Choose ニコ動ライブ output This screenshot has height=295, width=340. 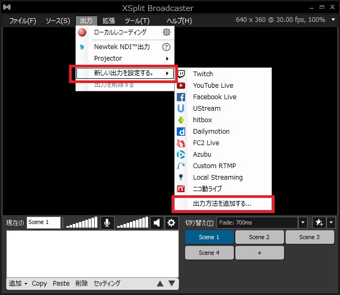(223, 188)
